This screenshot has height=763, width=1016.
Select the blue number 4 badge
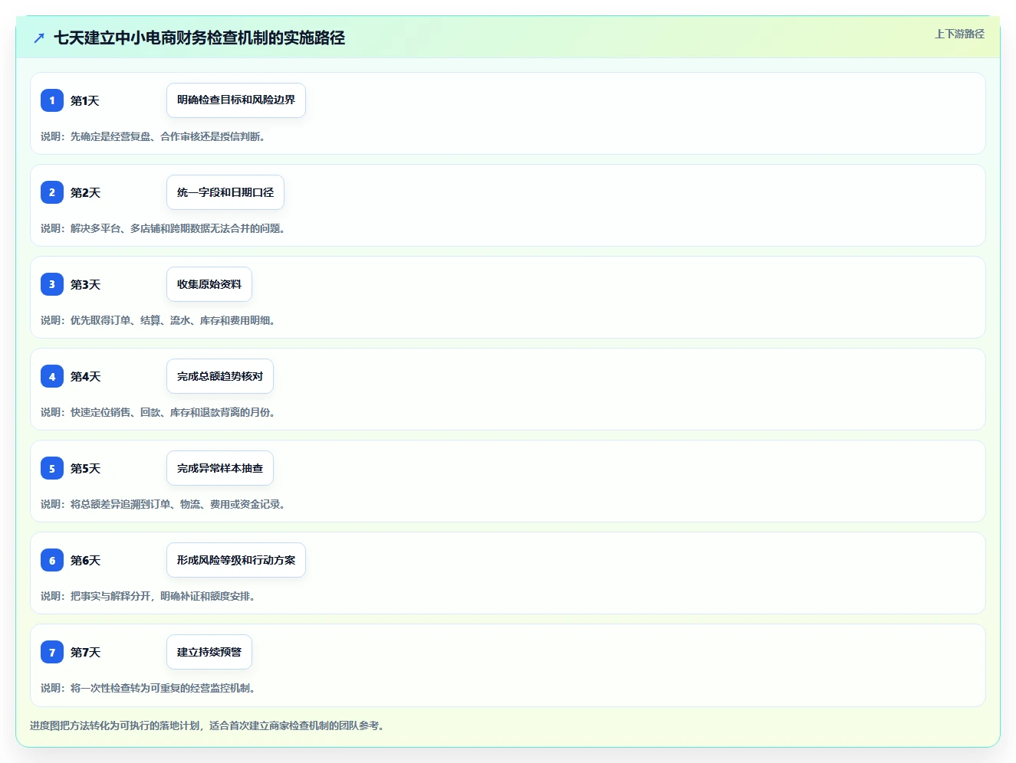click(52, 376)
